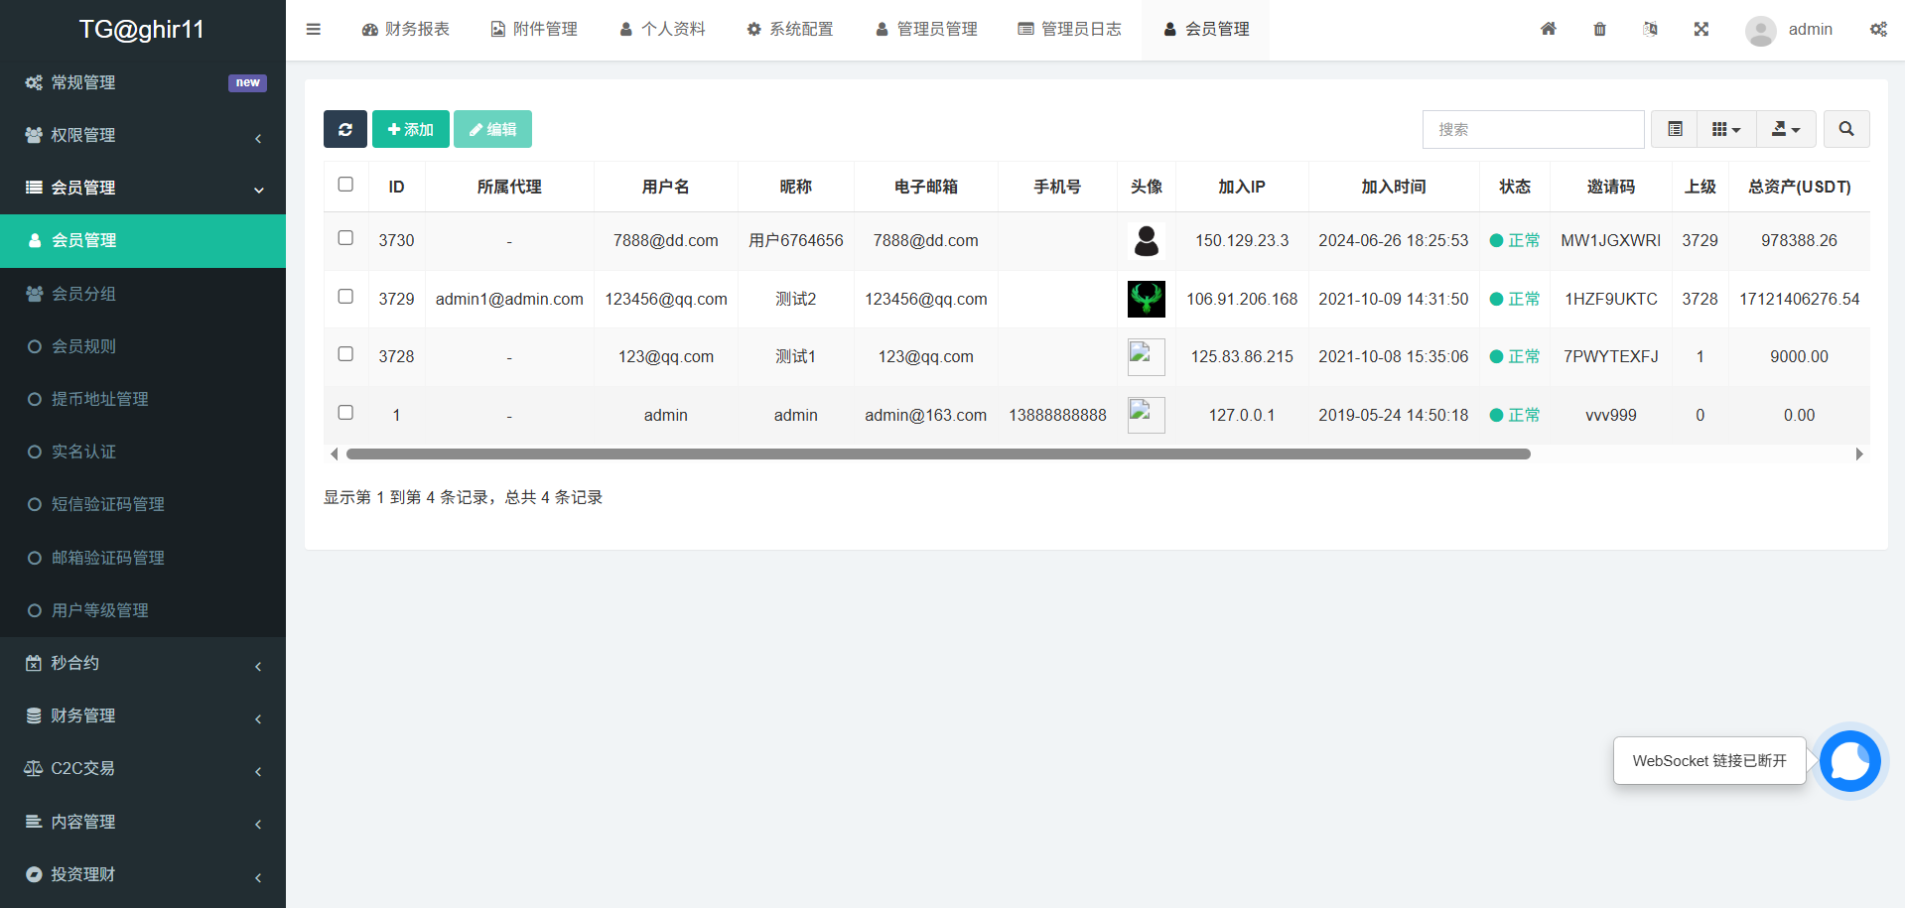Open the export data dropdown

1786,129
